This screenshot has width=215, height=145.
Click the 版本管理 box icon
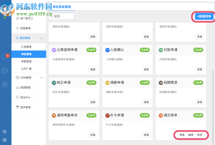click(17, 107)
